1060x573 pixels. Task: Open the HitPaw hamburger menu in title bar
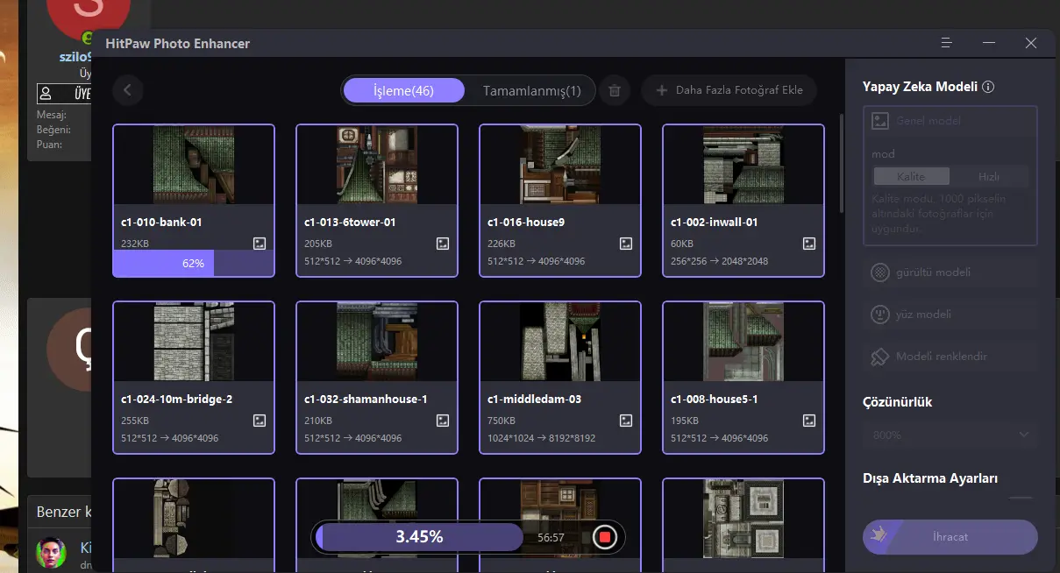(x=946, y=43)
